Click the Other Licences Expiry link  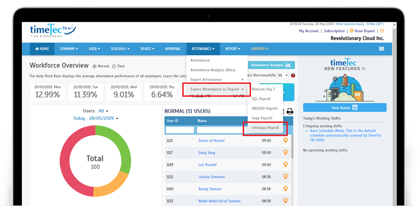360,24
